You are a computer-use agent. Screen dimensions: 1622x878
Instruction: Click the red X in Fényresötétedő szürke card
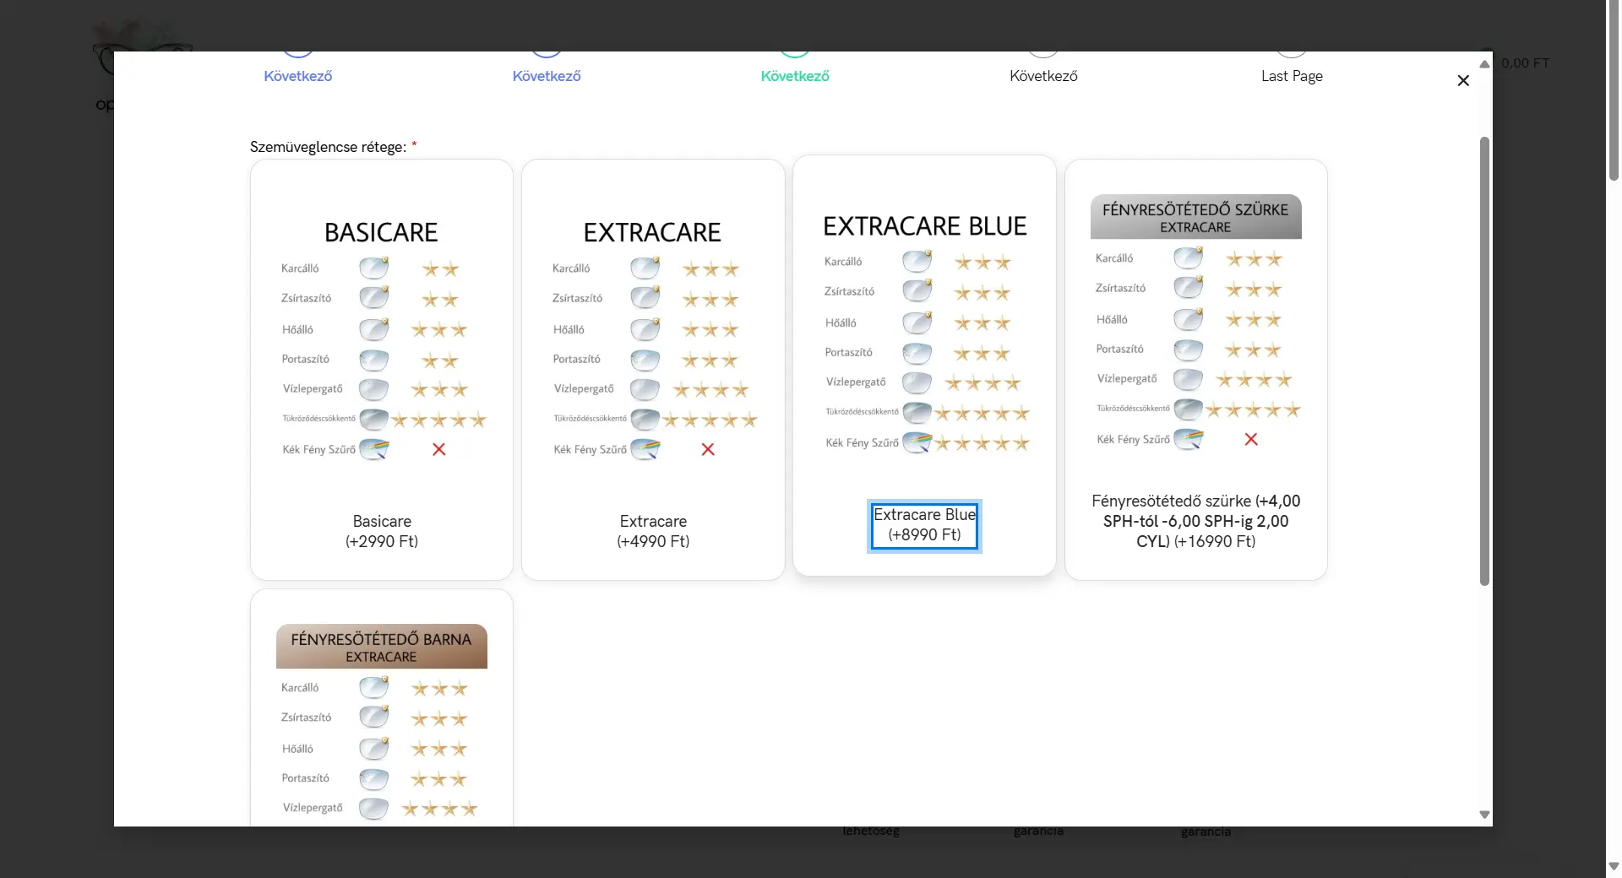point(1251,439)
